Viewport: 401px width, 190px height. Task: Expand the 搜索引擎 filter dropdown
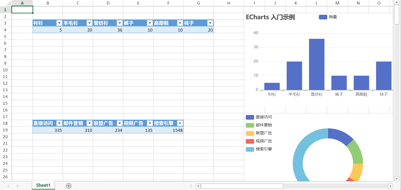point(180,123)
